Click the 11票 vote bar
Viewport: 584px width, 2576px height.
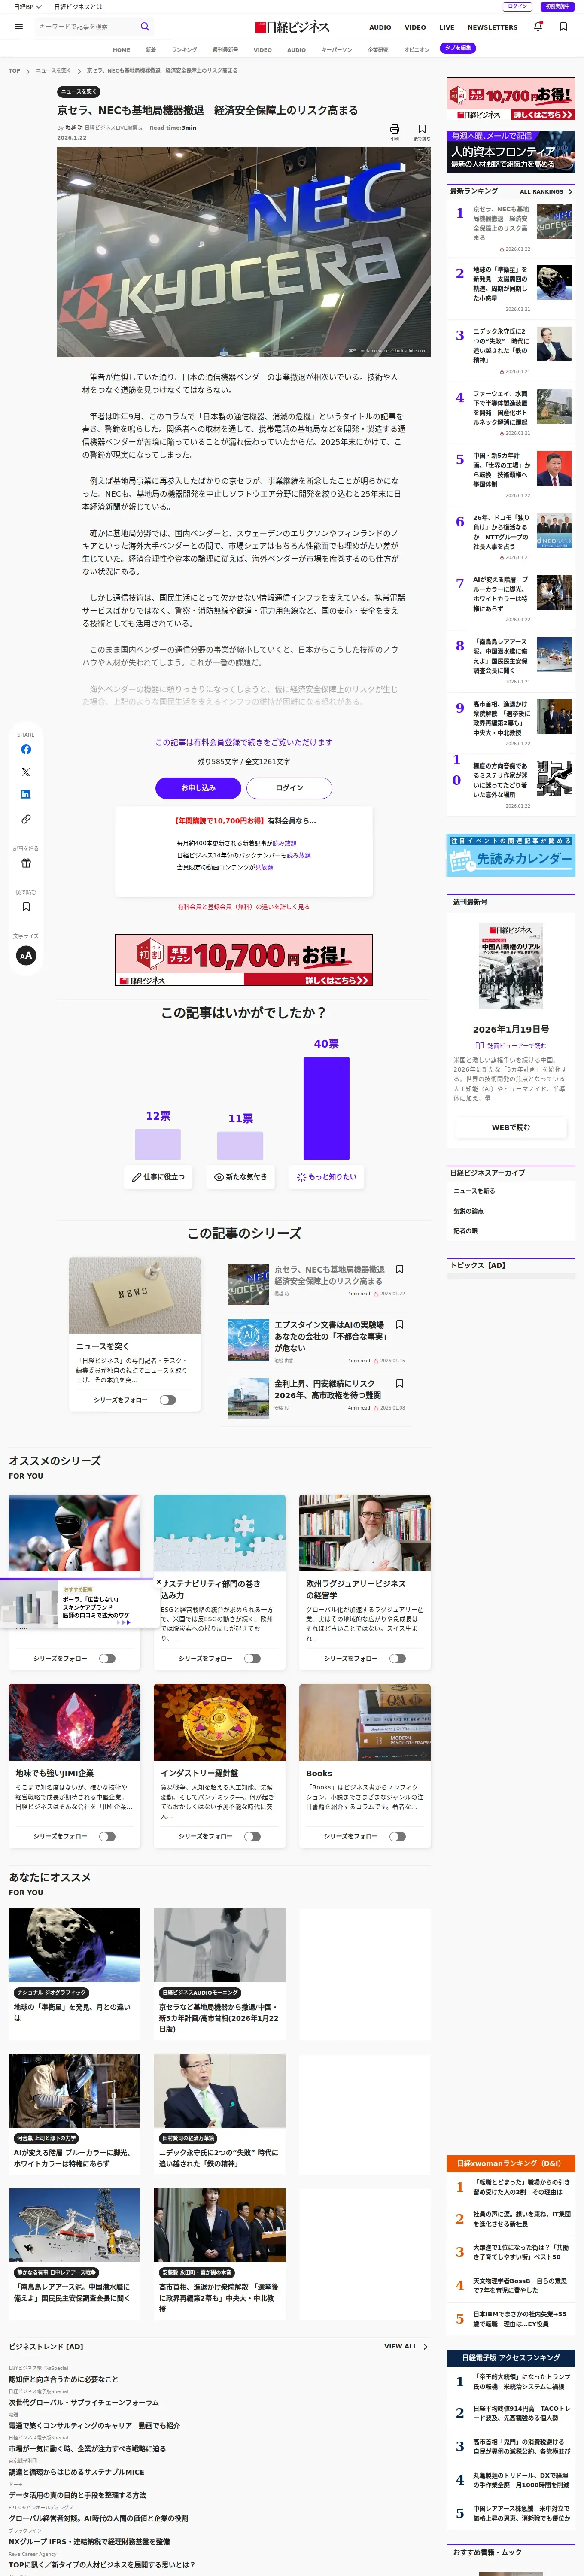(240, 1146)
